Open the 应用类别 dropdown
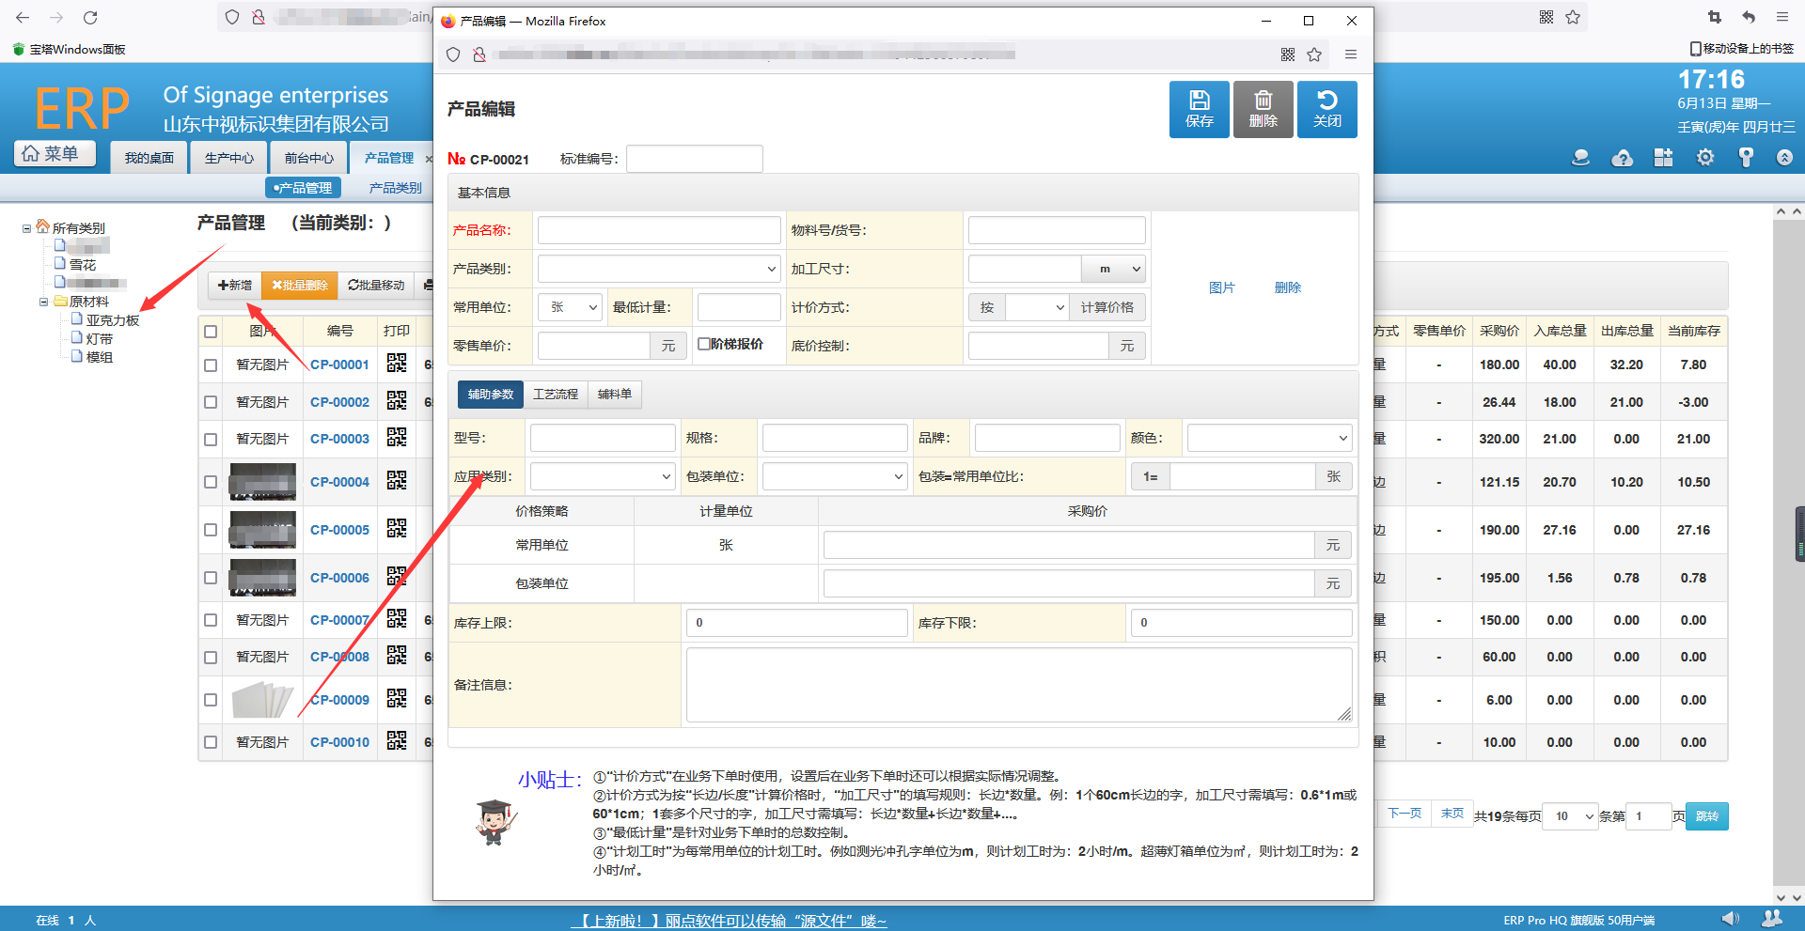1805x931 pixels. pyautogui.click(x=603, y=476)
